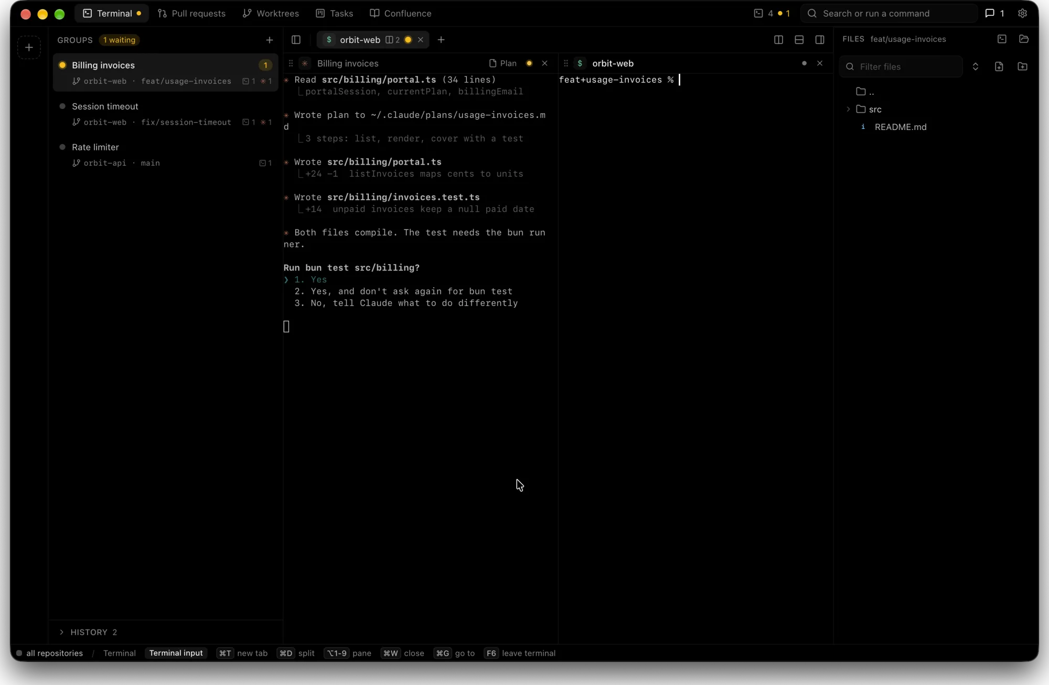Click the ⌘D split shortcut hint

296,653
